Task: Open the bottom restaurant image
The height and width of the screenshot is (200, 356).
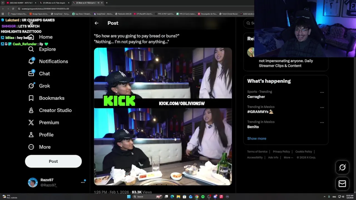Action: (x=163, y=147)
